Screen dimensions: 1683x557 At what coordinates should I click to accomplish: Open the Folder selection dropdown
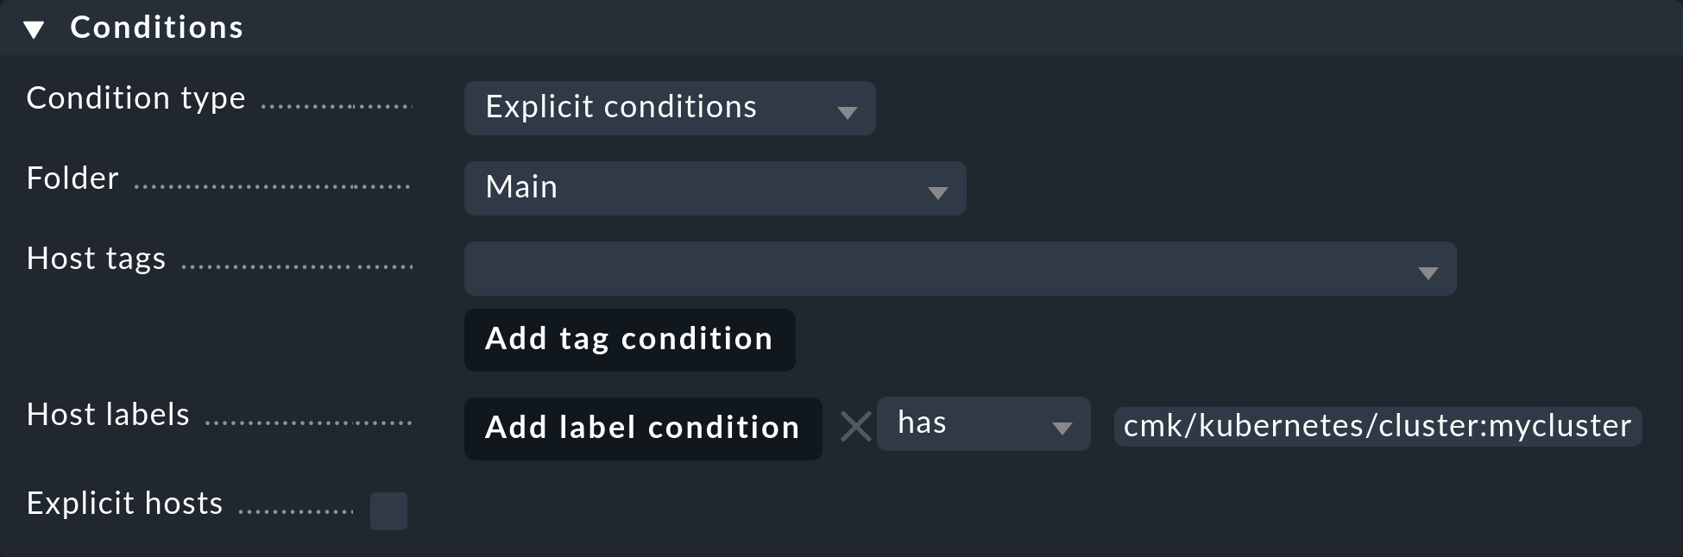click(715, 188)
